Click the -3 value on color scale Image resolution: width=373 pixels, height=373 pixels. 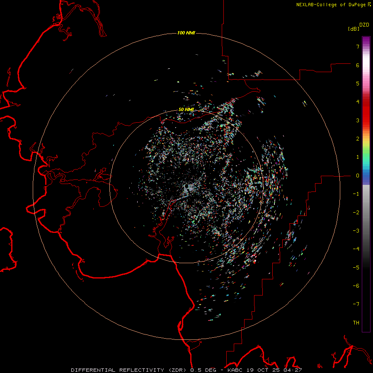(356, 231)
